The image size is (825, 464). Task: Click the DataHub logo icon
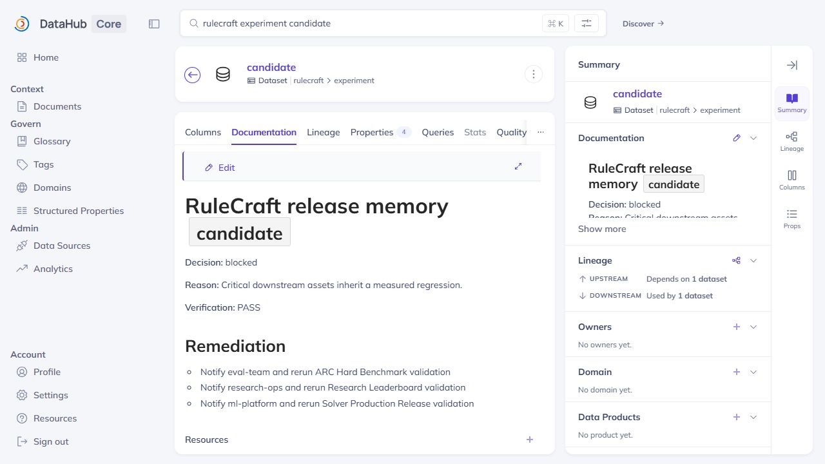pos(22,24)
